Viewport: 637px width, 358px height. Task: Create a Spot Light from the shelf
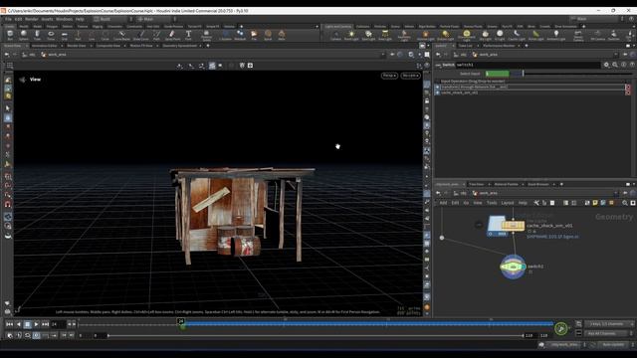point(368,36)
